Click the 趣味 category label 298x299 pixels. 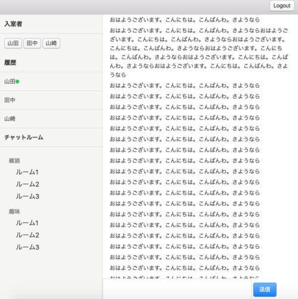point(14,212)
